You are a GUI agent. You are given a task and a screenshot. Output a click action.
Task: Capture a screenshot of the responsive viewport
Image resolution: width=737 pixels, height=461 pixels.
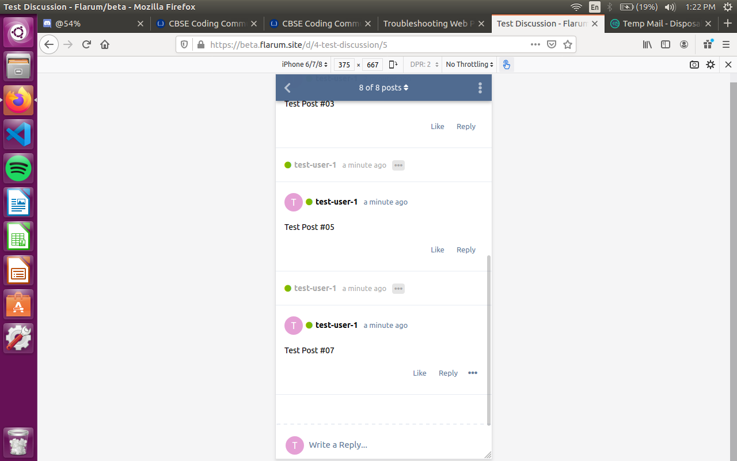tap(694, 65)
